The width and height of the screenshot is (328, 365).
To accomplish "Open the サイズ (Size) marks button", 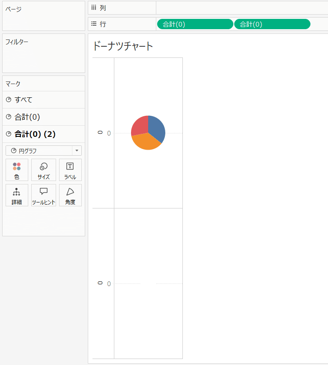I will point(44,170).
